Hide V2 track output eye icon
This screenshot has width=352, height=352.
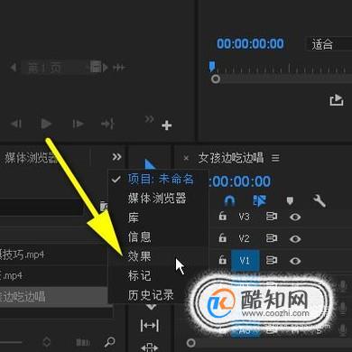(295, 239)
